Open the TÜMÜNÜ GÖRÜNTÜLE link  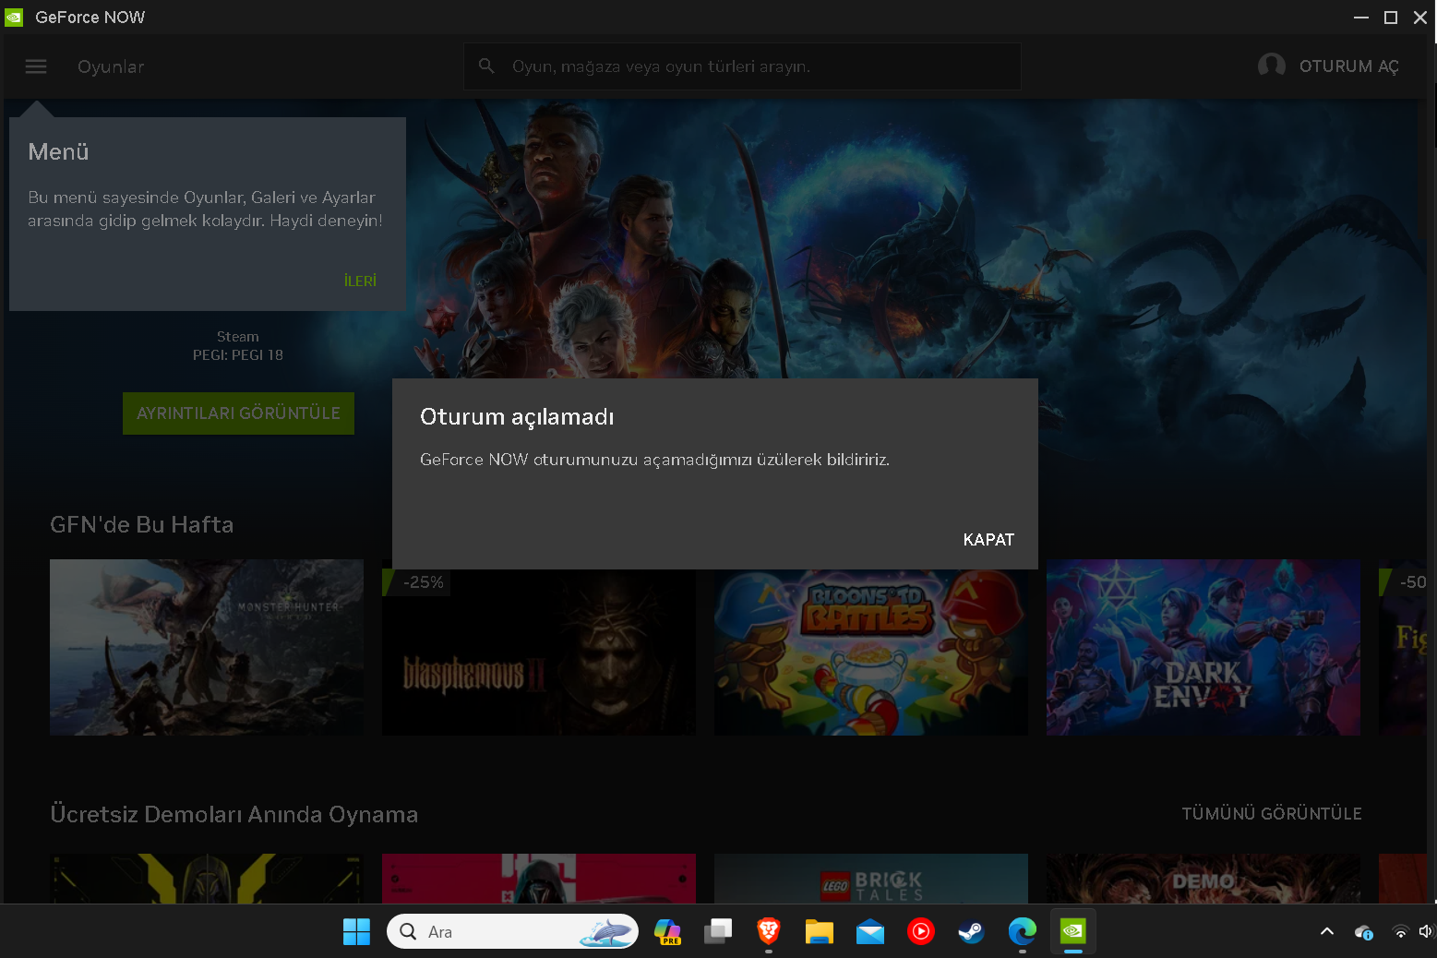(1272, 813)
